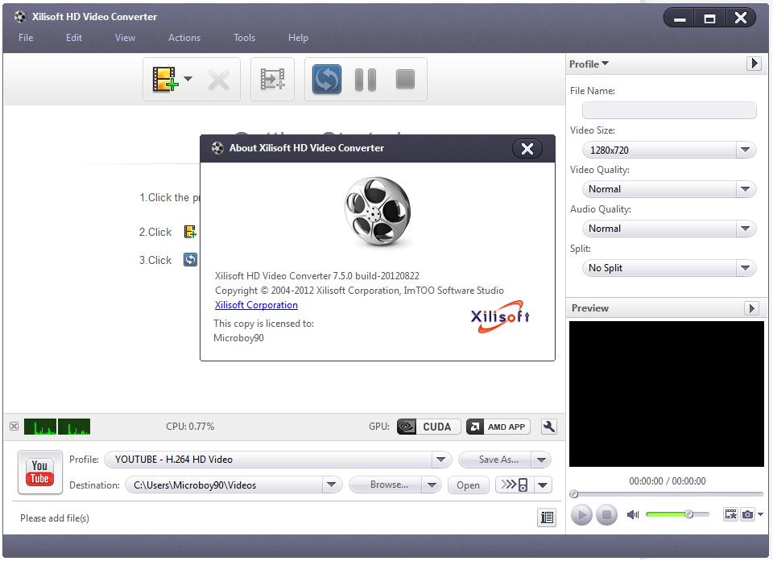Image resolution: width=773 pixels, height=561 pixels.
Task: Click the "CPU: 0.77%" status text
Action: coord(190,427)
